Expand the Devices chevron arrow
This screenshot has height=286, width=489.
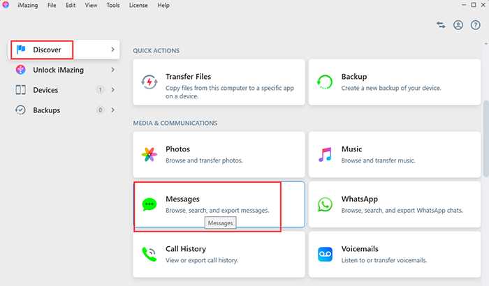coord(112,90)
